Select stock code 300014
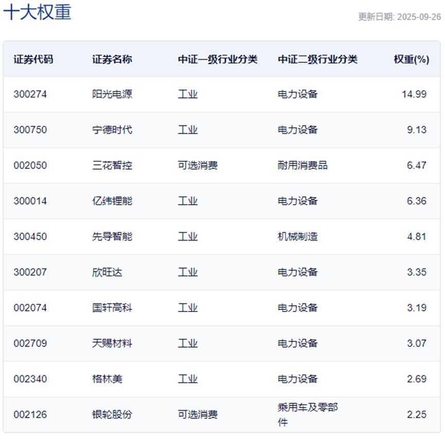445x440 pixels. click(x=30, y=201)
